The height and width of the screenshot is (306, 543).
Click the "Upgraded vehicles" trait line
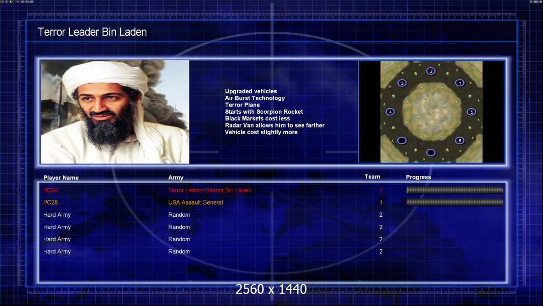tap(251, 91)
